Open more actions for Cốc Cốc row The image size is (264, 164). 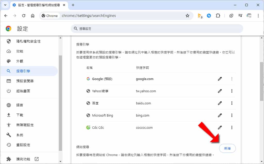pyautogui.click(x=232, y=127)
